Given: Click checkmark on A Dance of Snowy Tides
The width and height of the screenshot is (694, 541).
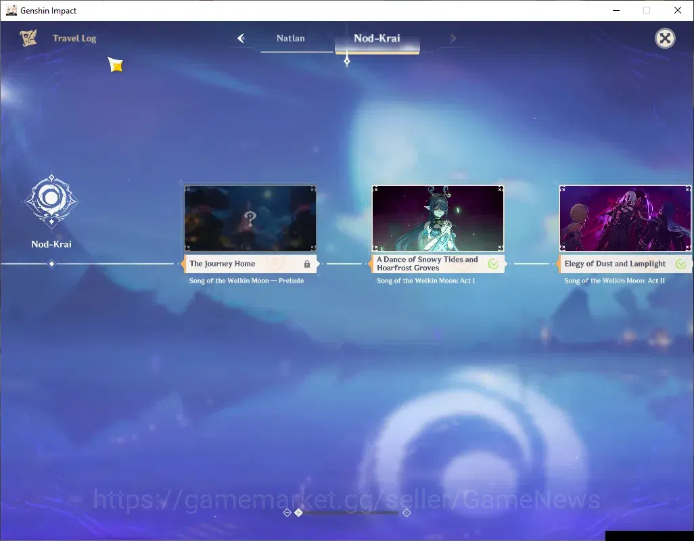Looking at the screenshot, I should click(x=493, y=264).
